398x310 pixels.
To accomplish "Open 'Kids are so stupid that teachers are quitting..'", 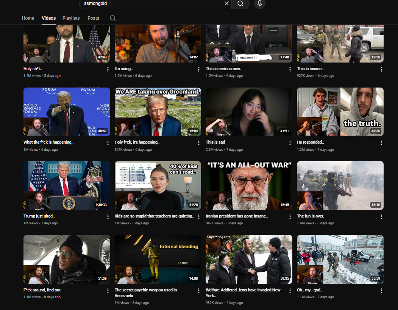I will (155, 216).
